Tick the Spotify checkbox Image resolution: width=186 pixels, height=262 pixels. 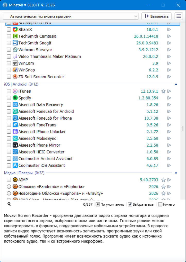(x=9, y=98)
